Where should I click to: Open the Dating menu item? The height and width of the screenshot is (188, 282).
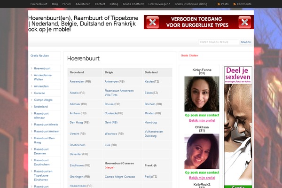click(x=114, y=4)
